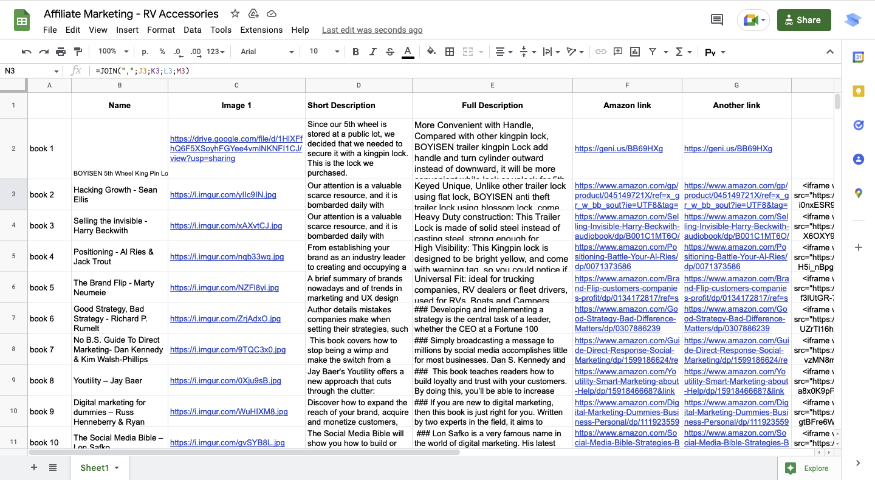Format as currency with the p. button
875x480 pixels.
click(x=145, y=52)
